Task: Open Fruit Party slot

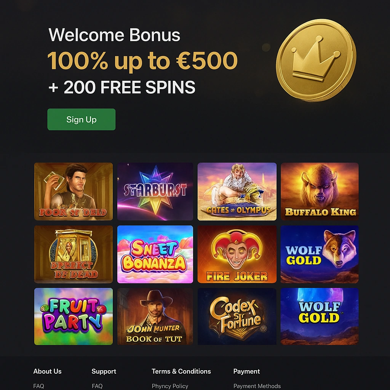Action: (73, 316)
